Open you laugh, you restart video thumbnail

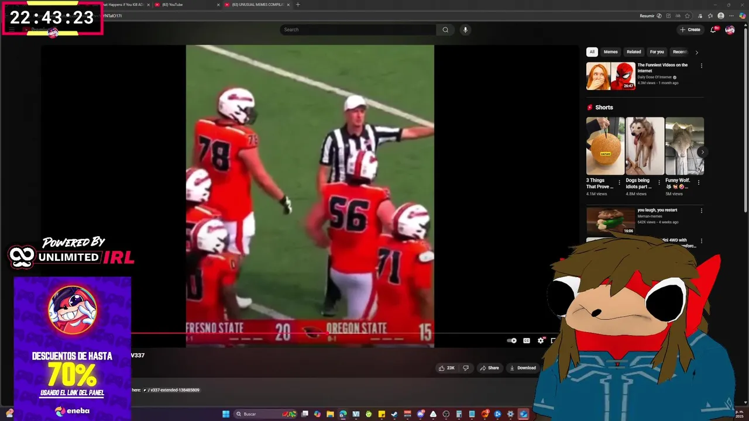point(611,220)
